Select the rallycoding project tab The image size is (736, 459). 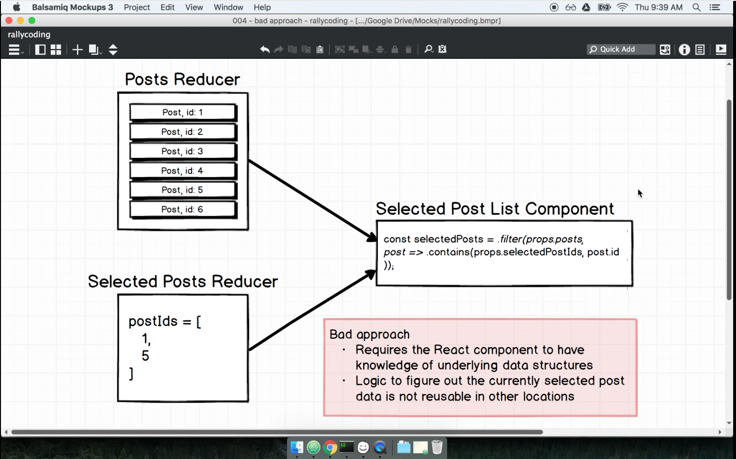tap(29, 34)
